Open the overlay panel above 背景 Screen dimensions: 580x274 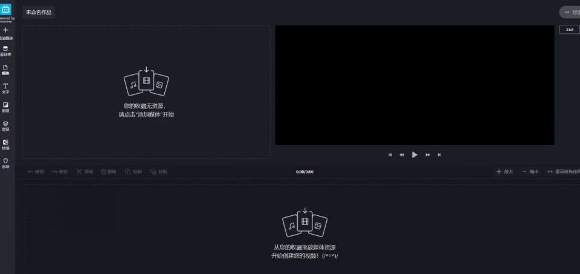click(5, 108)
